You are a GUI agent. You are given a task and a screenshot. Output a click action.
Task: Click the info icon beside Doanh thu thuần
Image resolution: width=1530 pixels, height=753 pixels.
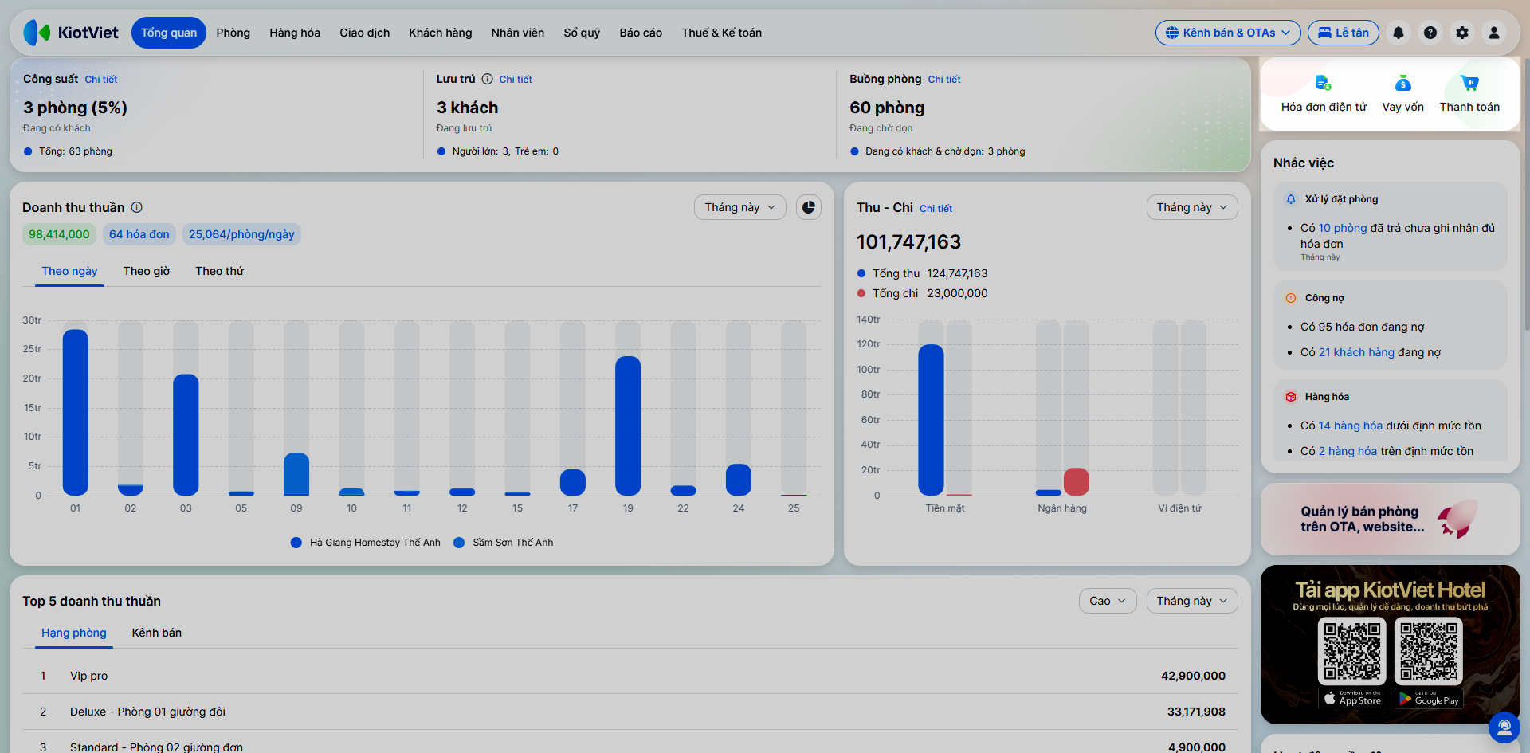(137, 207)
